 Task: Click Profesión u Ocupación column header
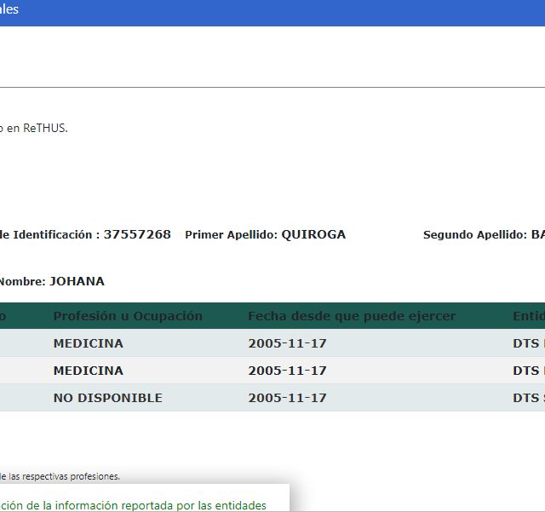[x=128, y=316]
